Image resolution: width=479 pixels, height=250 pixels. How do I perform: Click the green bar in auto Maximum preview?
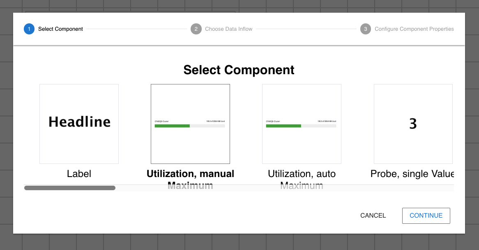pyautogui.click(x=283, y=126)
